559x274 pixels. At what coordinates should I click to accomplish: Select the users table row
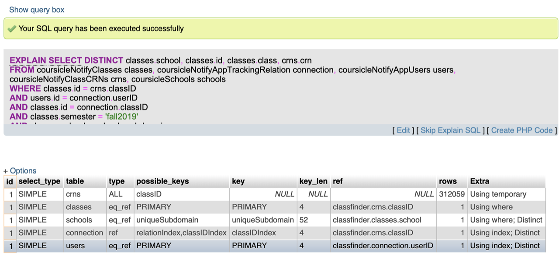pos(75,246)
